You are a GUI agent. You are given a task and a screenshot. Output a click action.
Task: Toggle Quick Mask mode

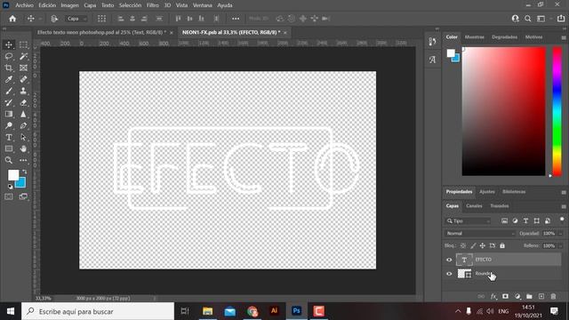pos(9,196)
